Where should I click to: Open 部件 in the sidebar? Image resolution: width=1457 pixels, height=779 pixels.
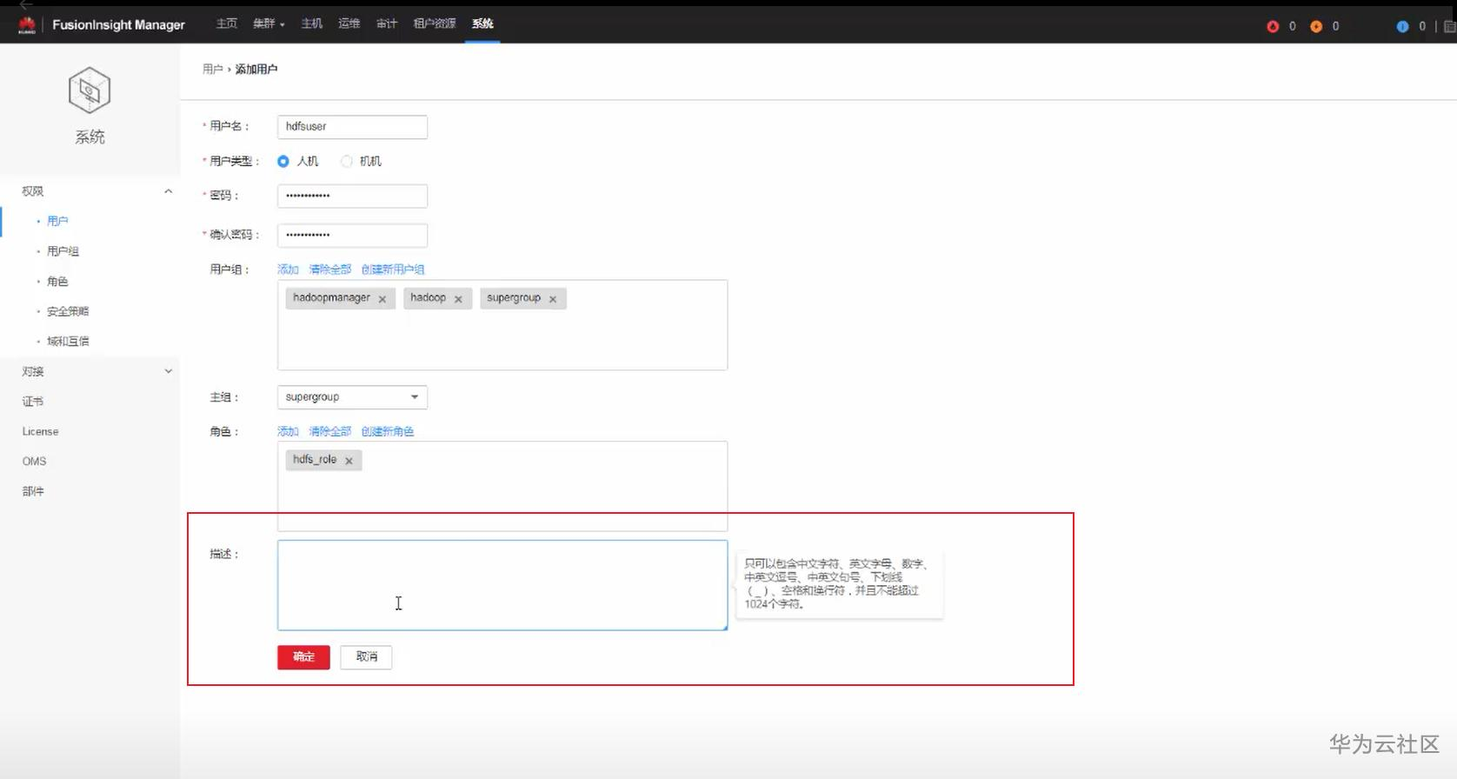click(33, 491)
